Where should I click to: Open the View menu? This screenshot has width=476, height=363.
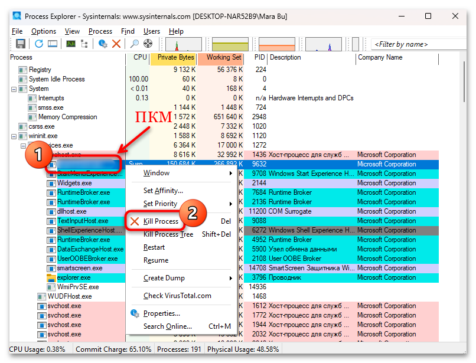pyautogui.click(x=72, y=31)
